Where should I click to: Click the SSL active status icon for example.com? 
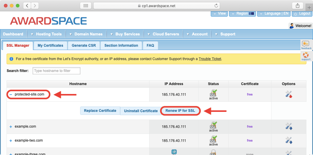click(x=213, y=125)
